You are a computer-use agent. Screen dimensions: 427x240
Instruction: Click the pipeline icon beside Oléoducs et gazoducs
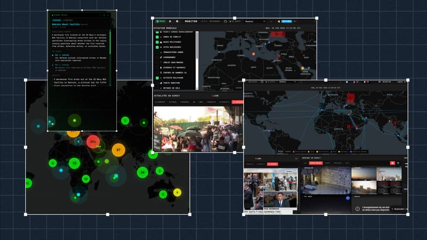pos(161,68)
